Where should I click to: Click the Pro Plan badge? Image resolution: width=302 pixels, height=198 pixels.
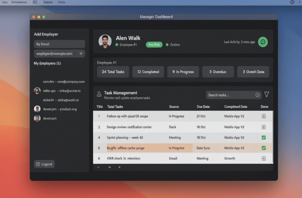pos(154,45)
